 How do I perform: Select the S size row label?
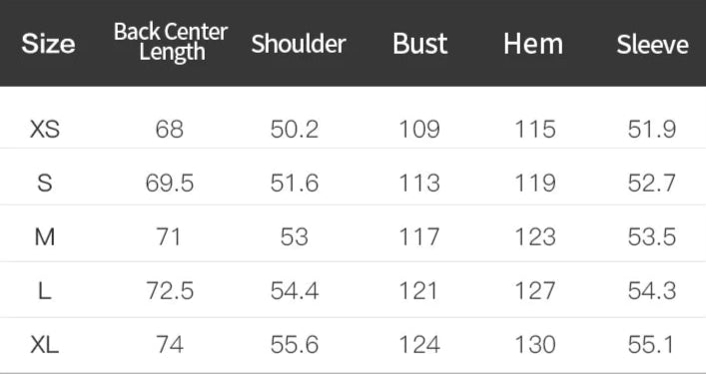pos(45,184)
